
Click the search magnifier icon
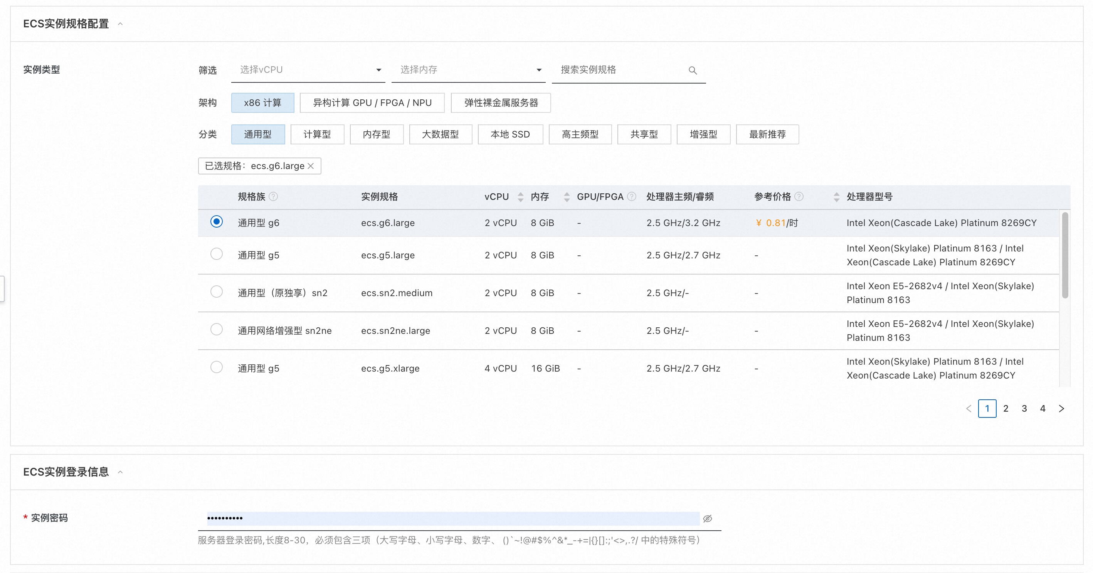[693, 70]
